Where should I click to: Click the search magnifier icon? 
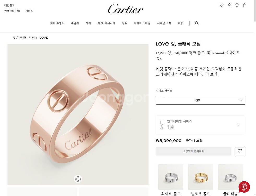click(197, 23)
